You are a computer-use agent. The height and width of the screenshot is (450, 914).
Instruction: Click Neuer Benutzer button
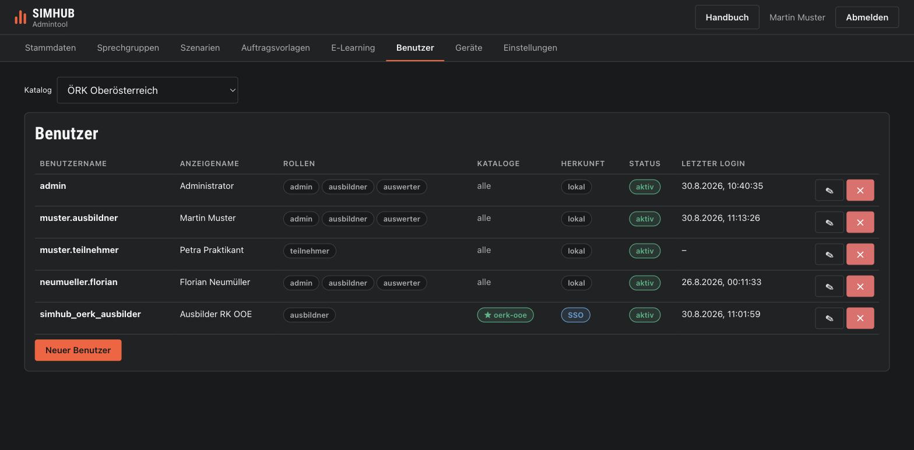click(x=78, y=350)
